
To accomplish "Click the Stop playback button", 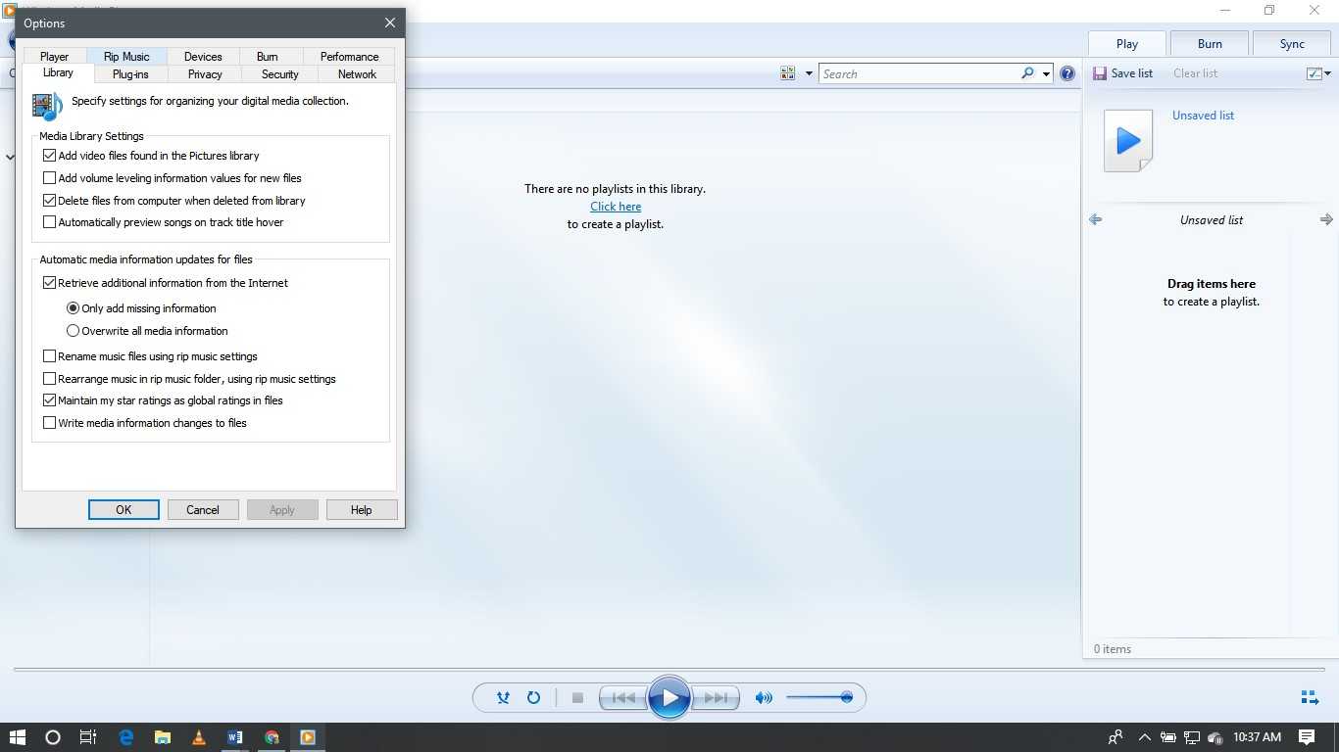I will [x=577, y=698].
